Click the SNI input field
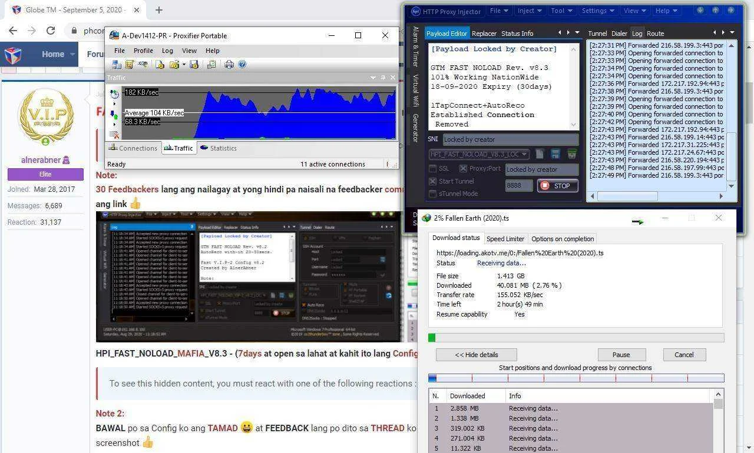The height and width of the screenshot is (453, 754). coord(510,139)
